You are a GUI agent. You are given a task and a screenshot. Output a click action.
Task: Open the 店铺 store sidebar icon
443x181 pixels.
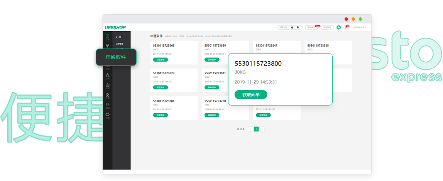tap(107, 106)
